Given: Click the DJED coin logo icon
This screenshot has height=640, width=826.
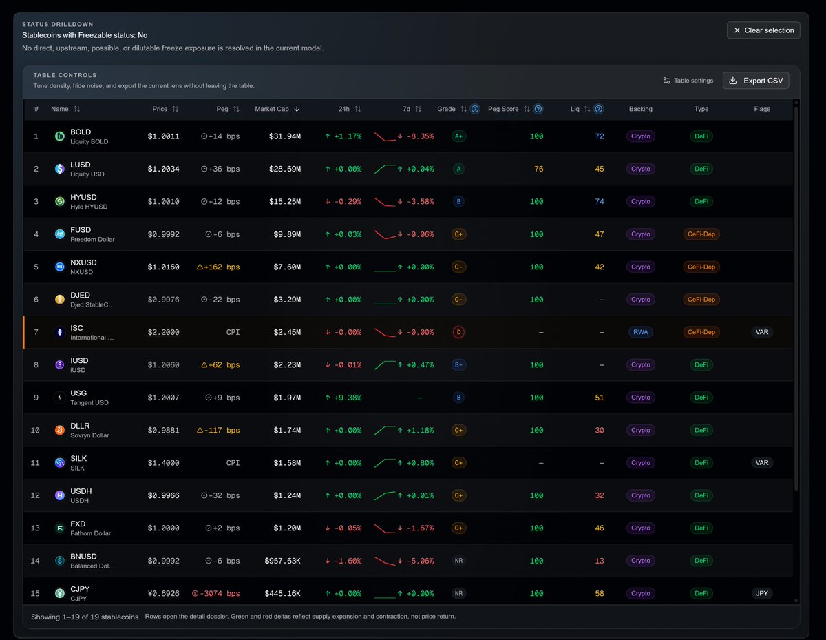Looking at the screenshot, I should (x=60, y=300).
